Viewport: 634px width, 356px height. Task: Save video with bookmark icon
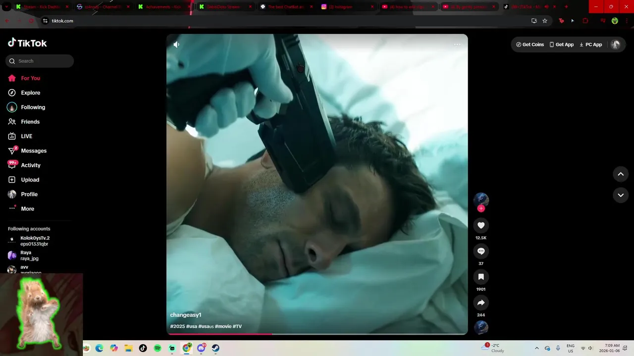pos(481,277)
